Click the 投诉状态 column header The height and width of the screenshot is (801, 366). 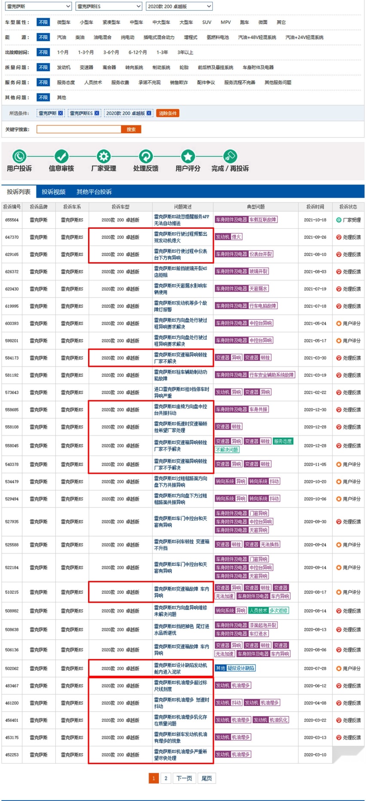coord(348,207)
